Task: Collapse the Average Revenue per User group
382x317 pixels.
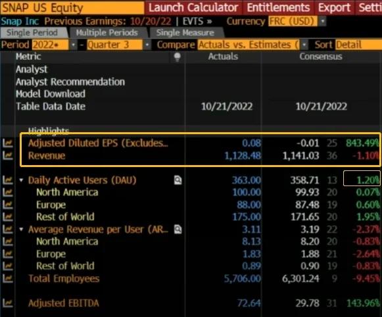Action: (22, 230)
